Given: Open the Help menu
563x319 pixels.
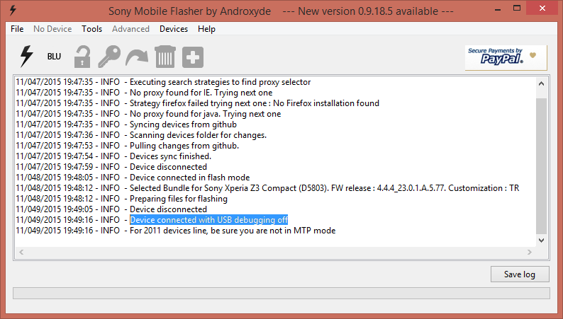Looking at the screenshot, I should click(x=206, y=29).
